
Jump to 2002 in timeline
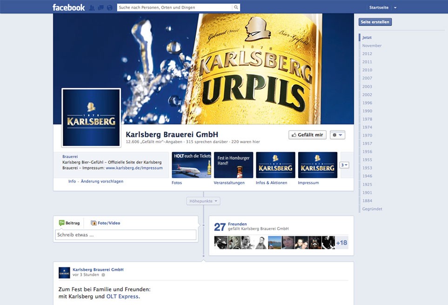click(x=367, y=95)
